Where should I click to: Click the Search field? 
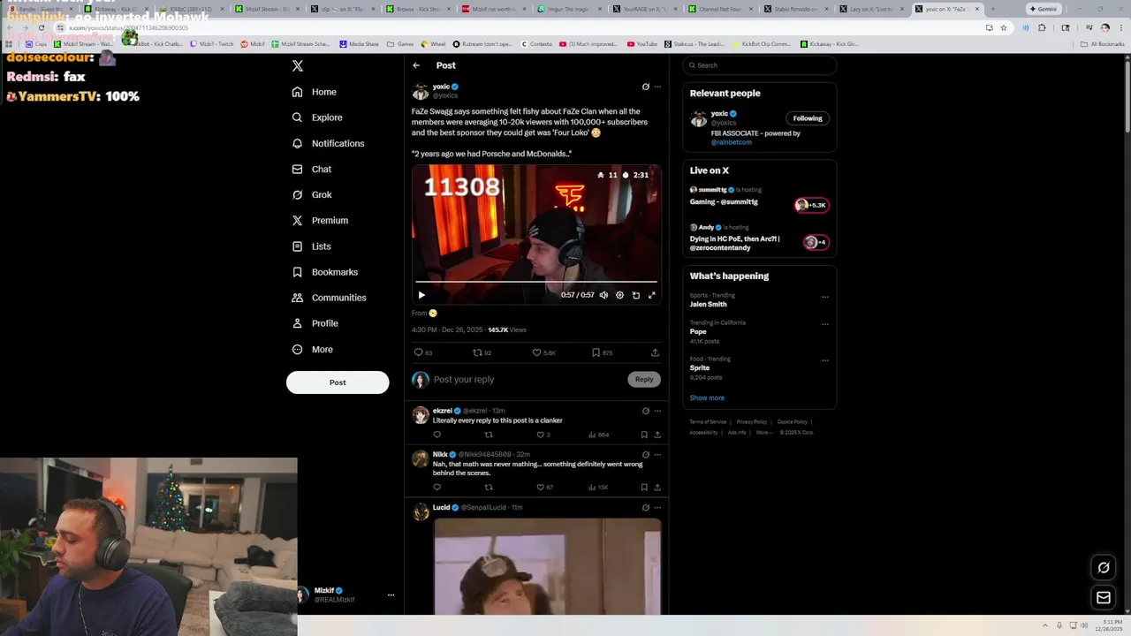760,65
